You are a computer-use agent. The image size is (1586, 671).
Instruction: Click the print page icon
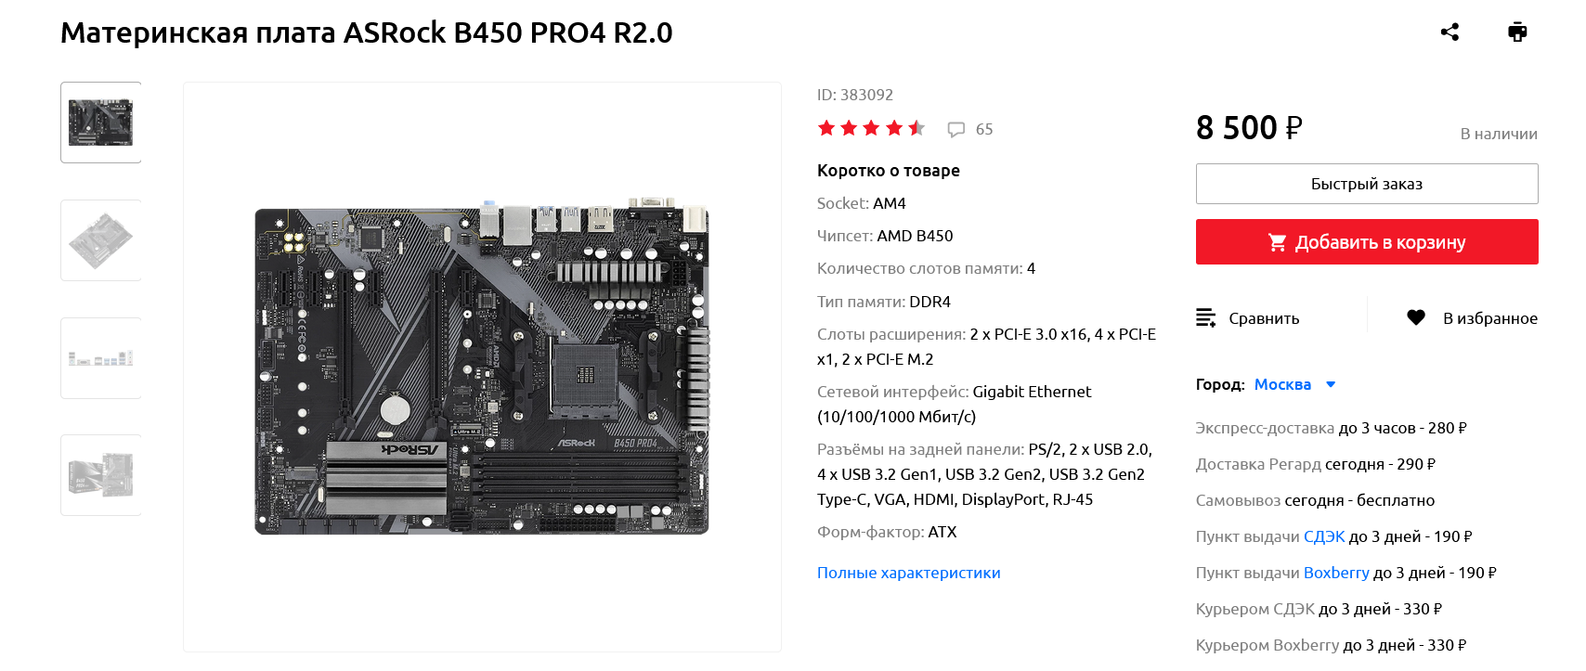tap(1517, 32)
